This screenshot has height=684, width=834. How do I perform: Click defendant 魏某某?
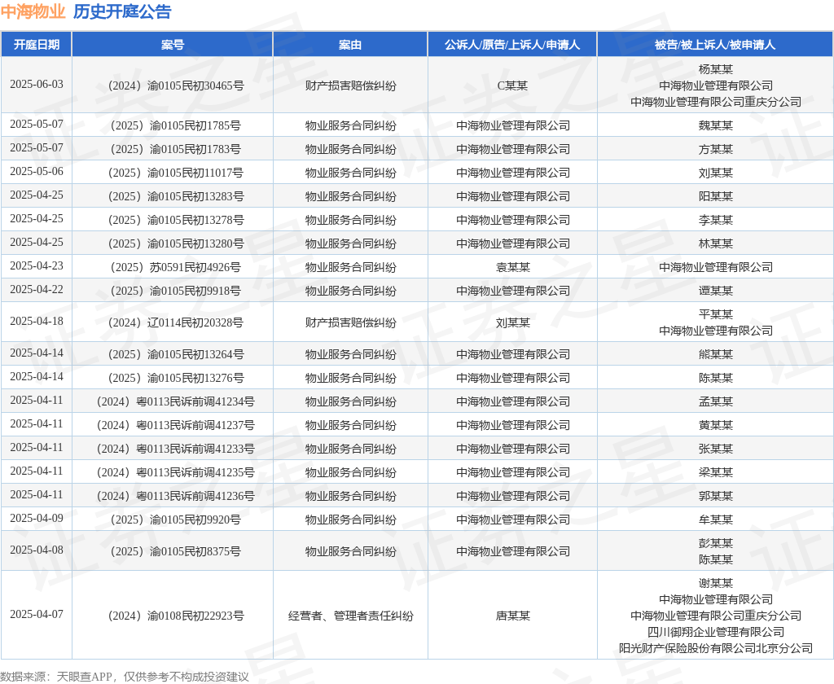coord(715,125)
